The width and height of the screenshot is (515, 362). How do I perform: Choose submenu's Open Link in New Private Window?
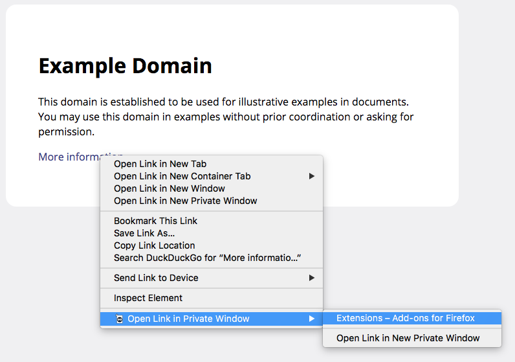pyautogui.click(x=408, y=338)
